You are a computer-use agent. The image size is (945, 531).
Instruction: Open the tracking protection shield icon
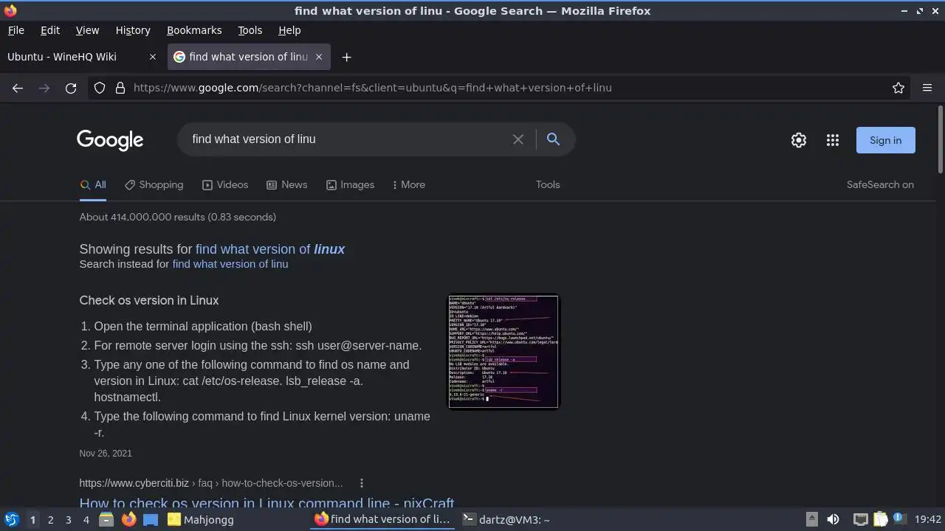click(100, 88)
